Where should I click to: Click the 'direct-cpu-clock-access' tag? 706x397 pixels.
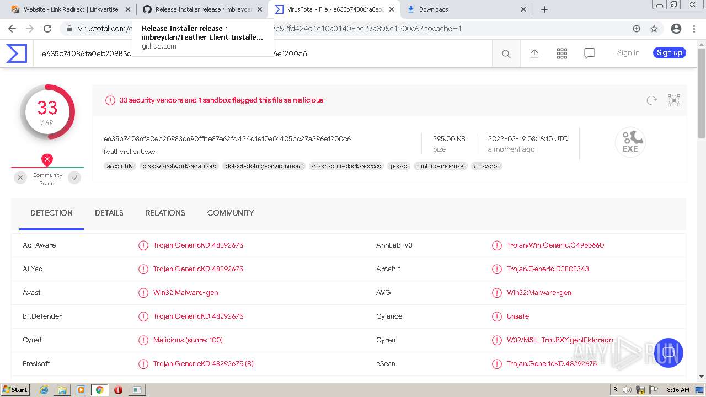point(346,166)
